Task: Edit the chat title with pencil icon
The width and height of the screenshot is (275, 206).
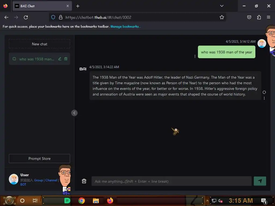Action: pyautogui.click(x=60, y=59)
